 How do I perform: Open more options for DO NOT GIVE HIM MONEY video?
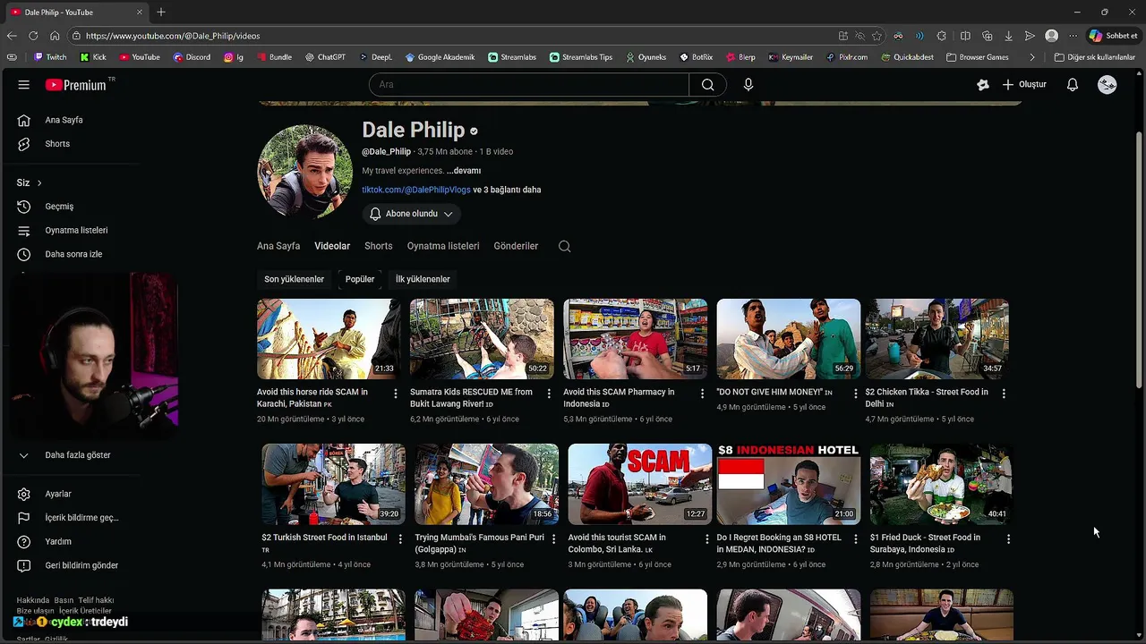855,394
